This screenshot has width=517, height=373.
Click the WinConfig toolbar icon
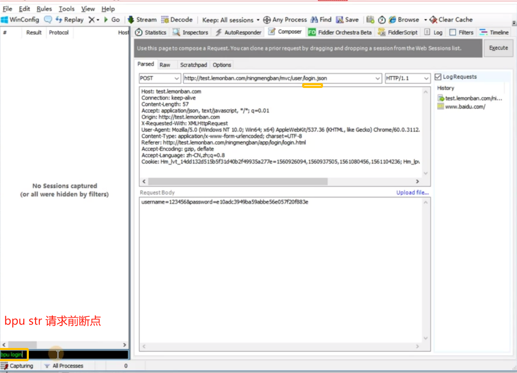[x=5, y=20]
